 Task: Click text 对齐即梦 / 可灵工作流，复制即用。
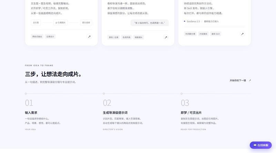(50, 8)
